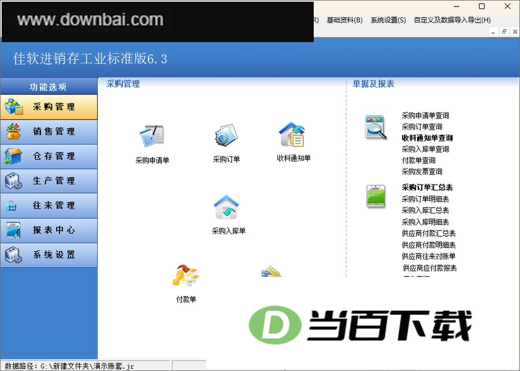The width and height of the screenshot is (520, 371).
Task: Open 采购订单查询 link
Action: point(422,127)
